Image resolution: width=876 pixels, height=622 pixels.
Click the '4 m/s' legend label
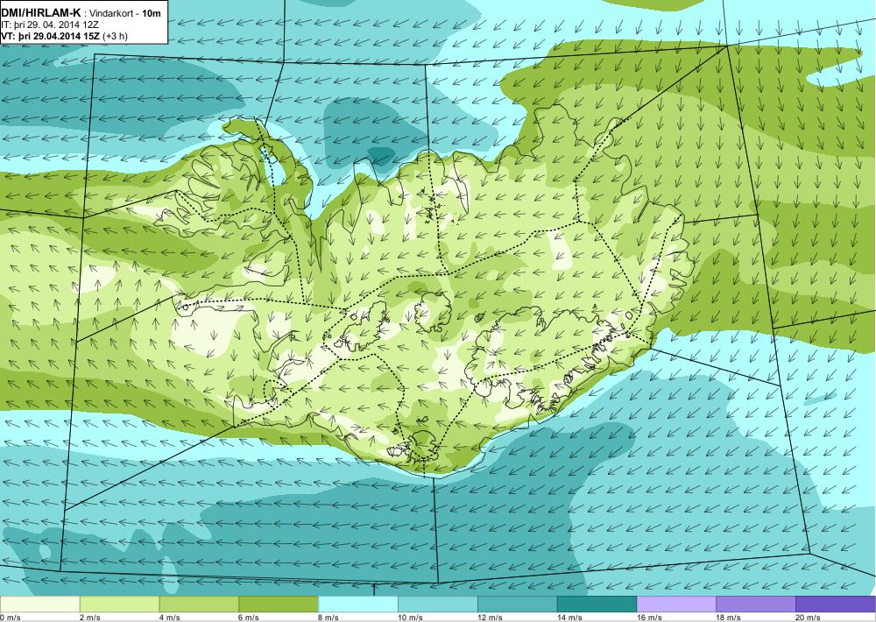(x=170, y=618)
